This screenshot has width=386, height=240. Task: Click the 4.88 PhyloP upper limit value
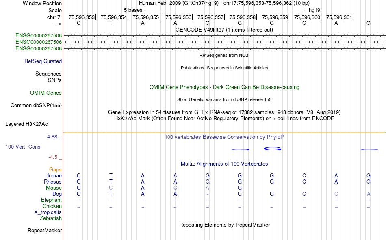(x=52, y=137)
